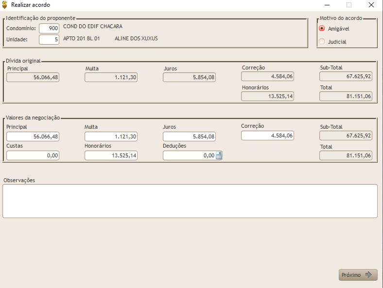The height and width of the screenshot is (288, 383).
Task: Click the negotiation Principal value field
Action: point(33,136)
